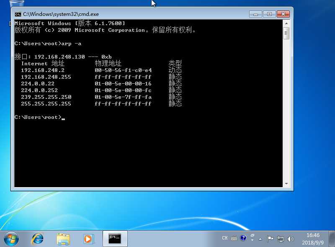Select the cmd.exe taskbar button
The width and height of the screenshot is (335, 247).
(115, 239)
